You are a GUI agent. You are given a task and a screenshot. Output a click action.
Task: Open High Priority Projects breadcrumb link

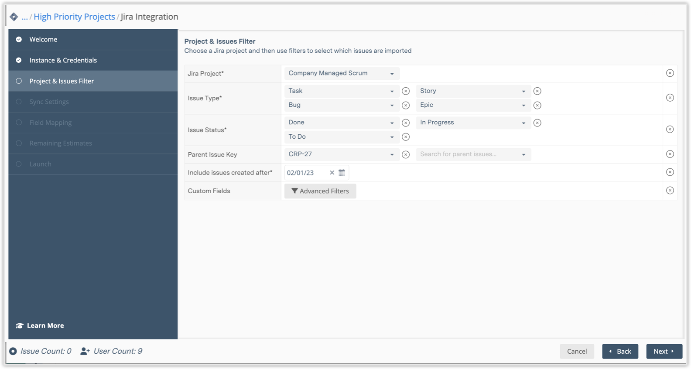[x=74, y=17]
